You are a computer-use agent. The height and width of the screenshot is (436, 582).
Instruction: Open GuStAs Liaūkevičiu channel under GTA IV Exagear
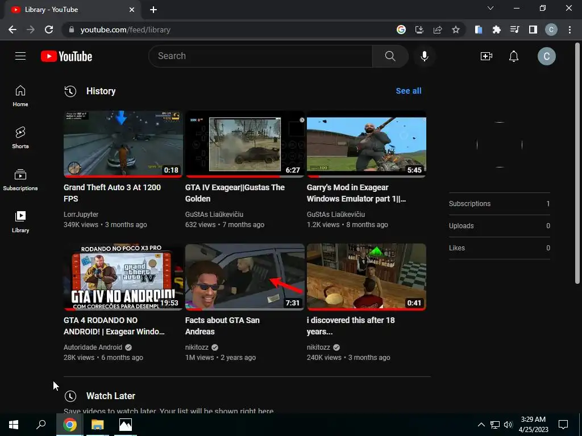[214, 214]
